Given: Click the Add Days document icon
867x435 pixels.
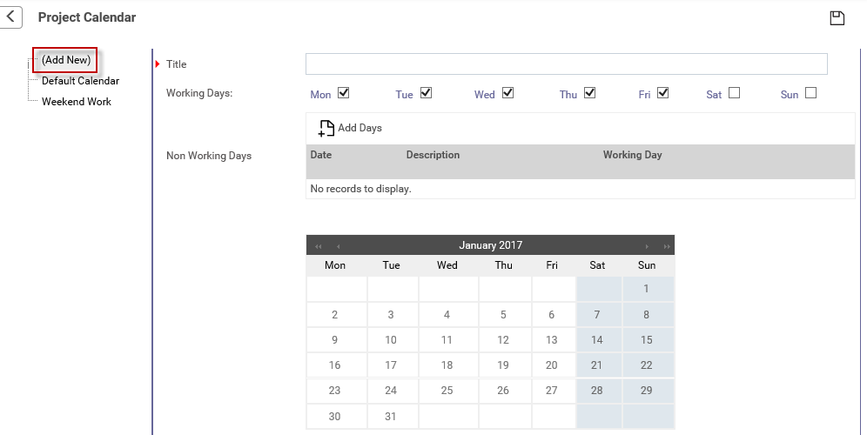Looking at the screenshot, I should pos(326,128).
